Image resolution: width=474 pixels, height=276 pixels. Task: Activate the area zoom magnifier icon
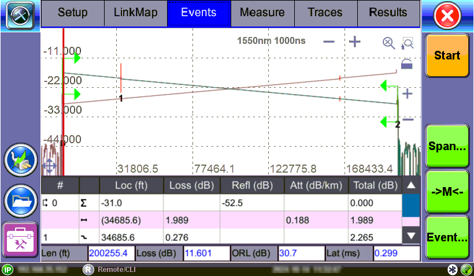408,42
